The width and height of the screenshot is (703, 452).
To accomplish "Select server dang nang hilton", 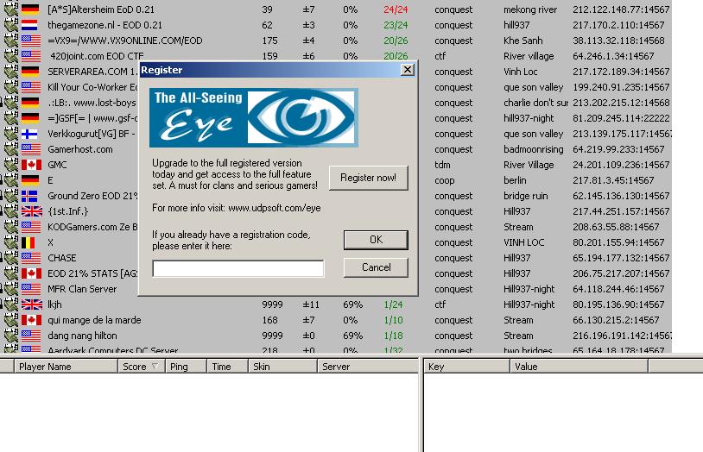I will pos(82,336).
